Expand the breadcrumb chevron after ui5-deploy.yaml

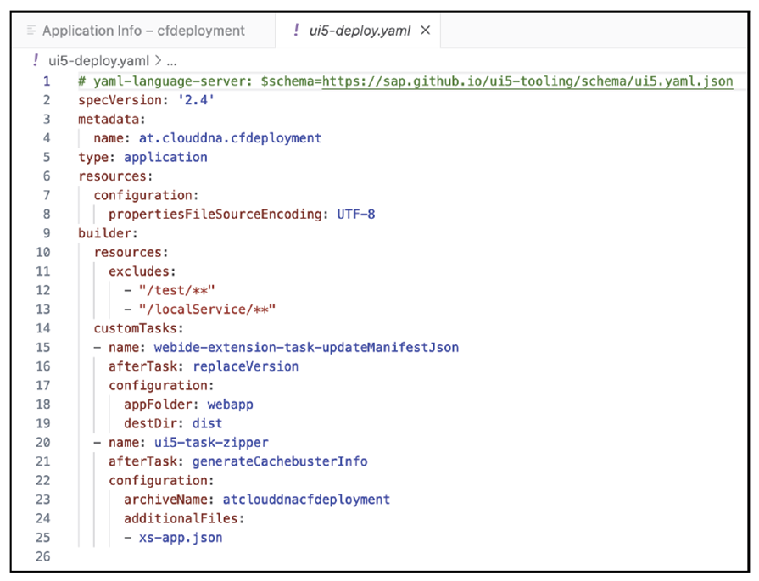click(x=158, y=60)
